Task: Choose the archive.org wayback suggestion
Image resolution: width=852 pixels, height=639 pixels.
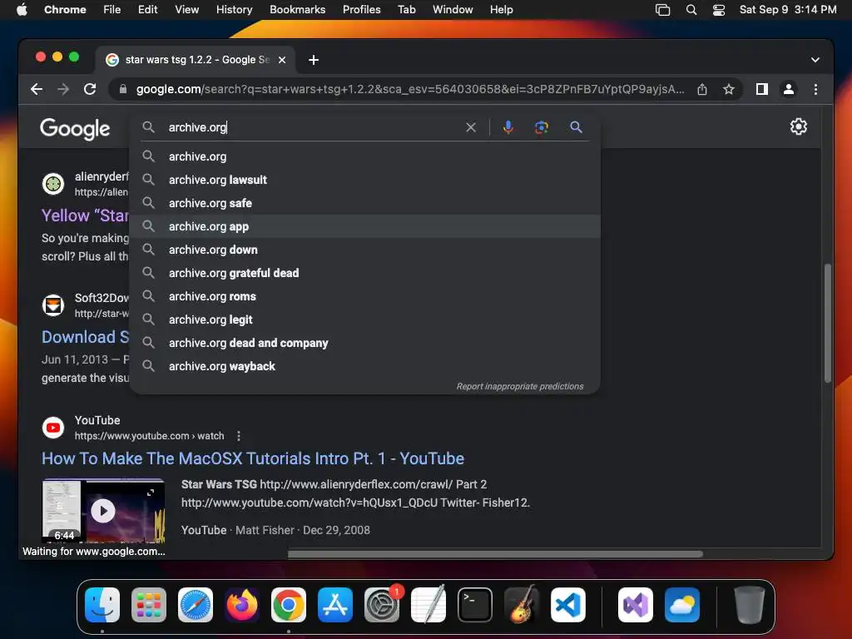Action: tap(365, 367)
